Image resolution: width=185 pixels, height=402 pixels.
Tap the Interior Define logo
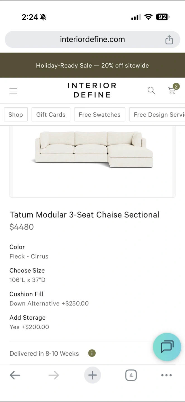click(92, 90)
